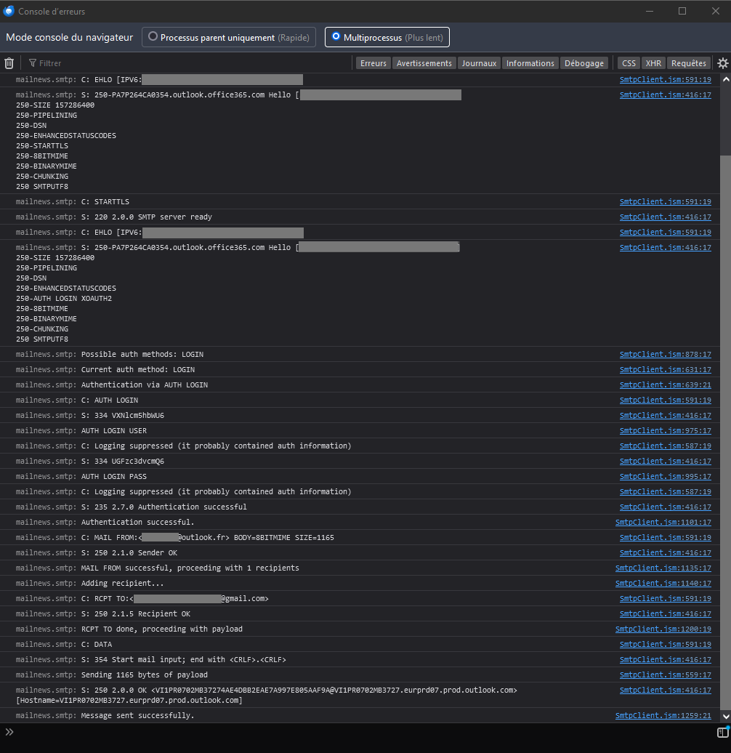This screenshot has width=731, height=753.
Task: Select text 'AUTH LOGIN USER'
Action: point(114,431)
